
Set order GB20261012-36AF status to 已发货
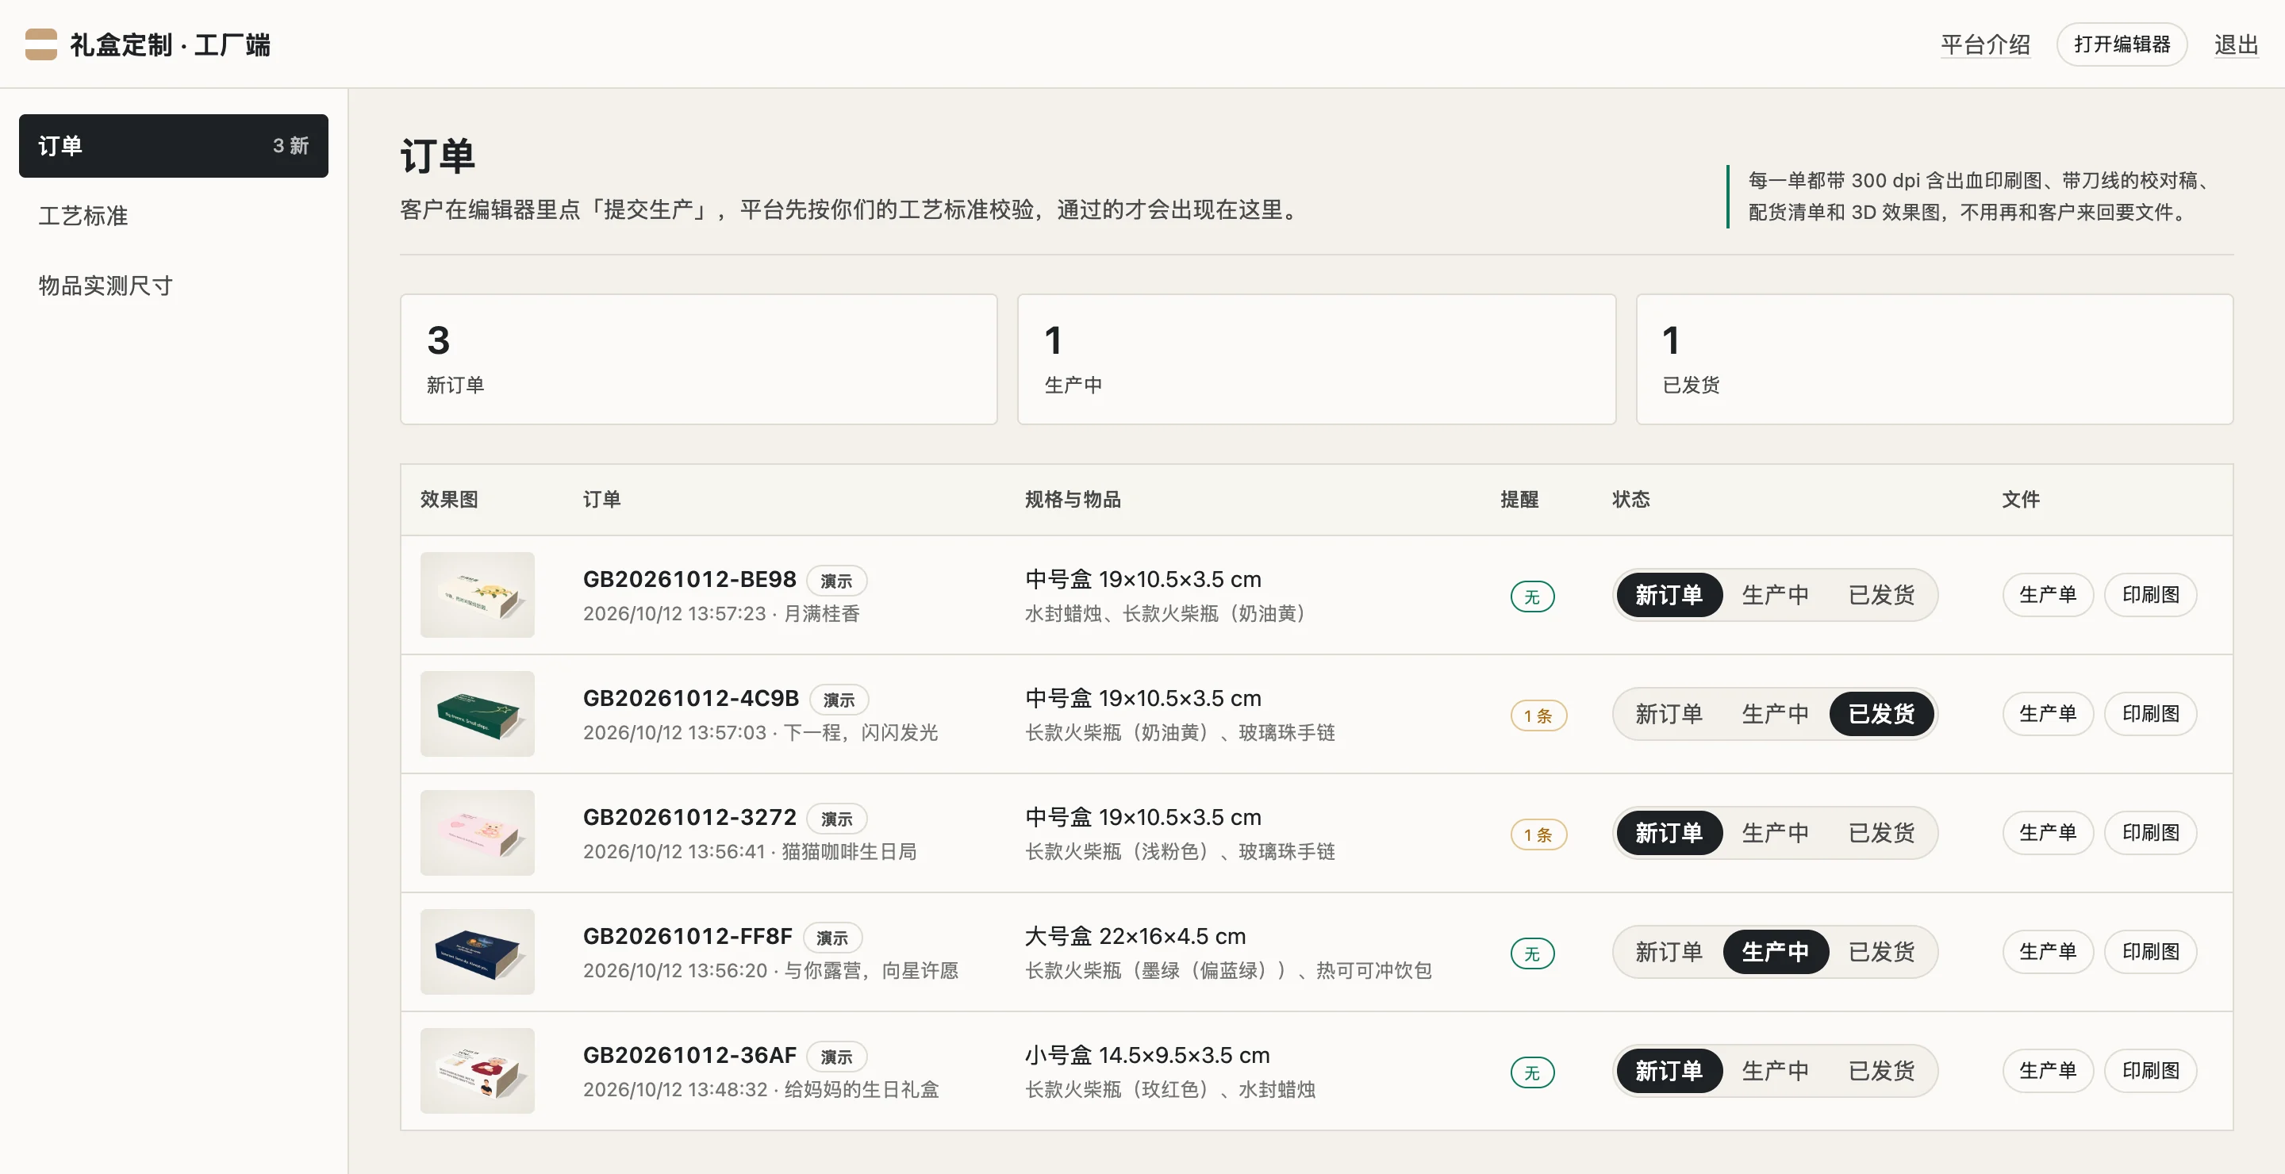click(1881, 1070)
